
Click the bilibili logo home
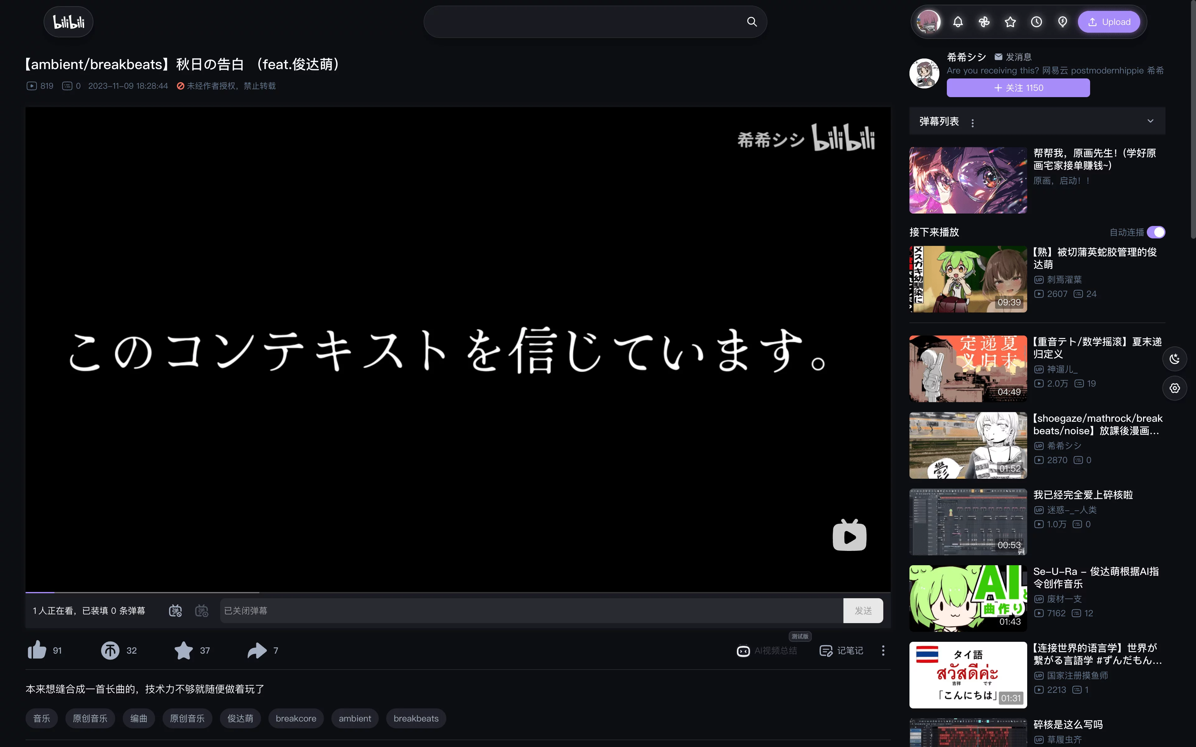pyautogui.click(x=69, y=22)
